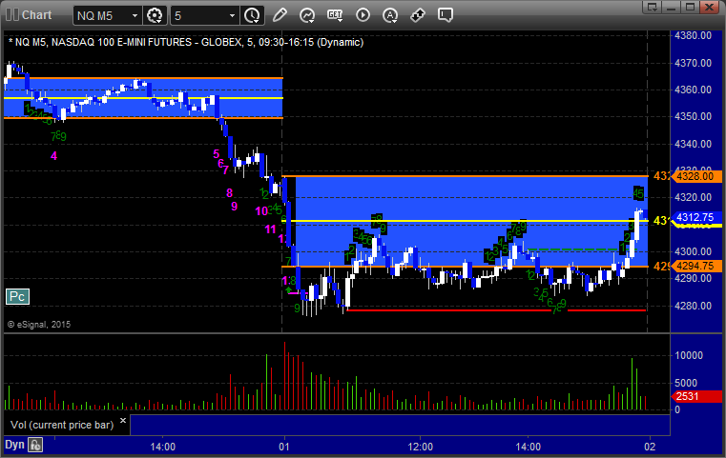Click the symbol link arrows icon

coord(418,15)
